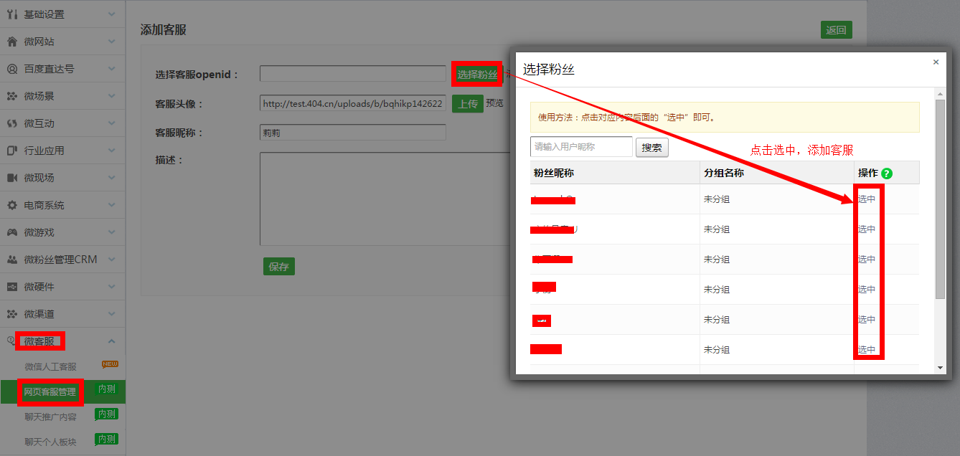The width and height of the screenshot is (960, 456).
Task: Expand the 微粉丝管理CRM menu chevron
Action: pyautogui.click(x=111, y=259)
